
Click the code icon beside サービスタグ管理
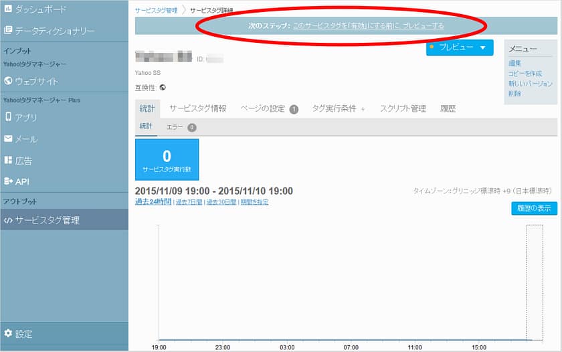[x=9, y=219]
